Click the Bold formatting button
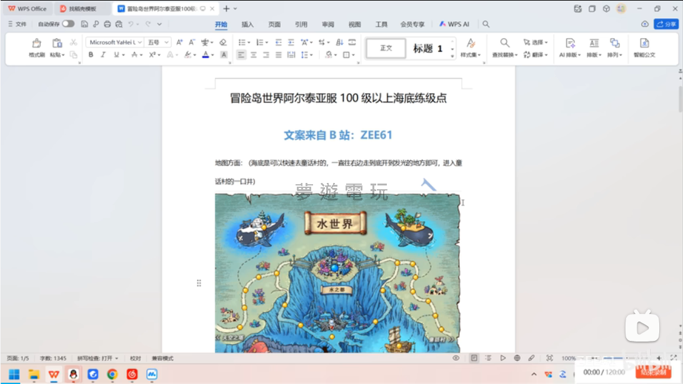Viewport: 683px width, 384px height. [91, 55]
